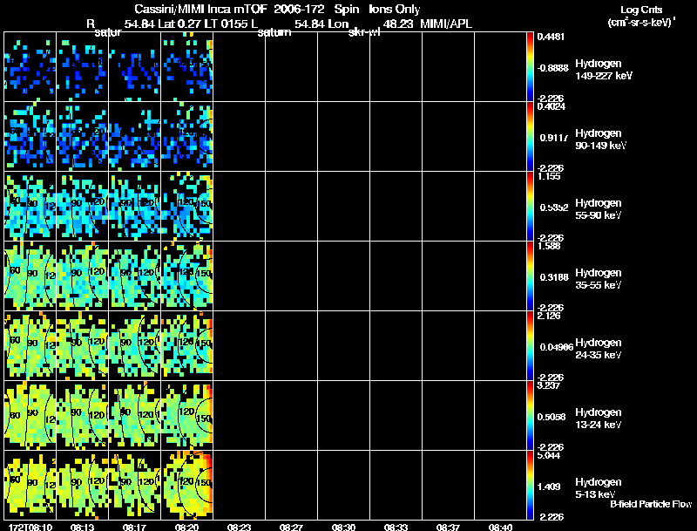Click the first image in 149-227 keV row
697x531 pixels.
pos(30,66)
